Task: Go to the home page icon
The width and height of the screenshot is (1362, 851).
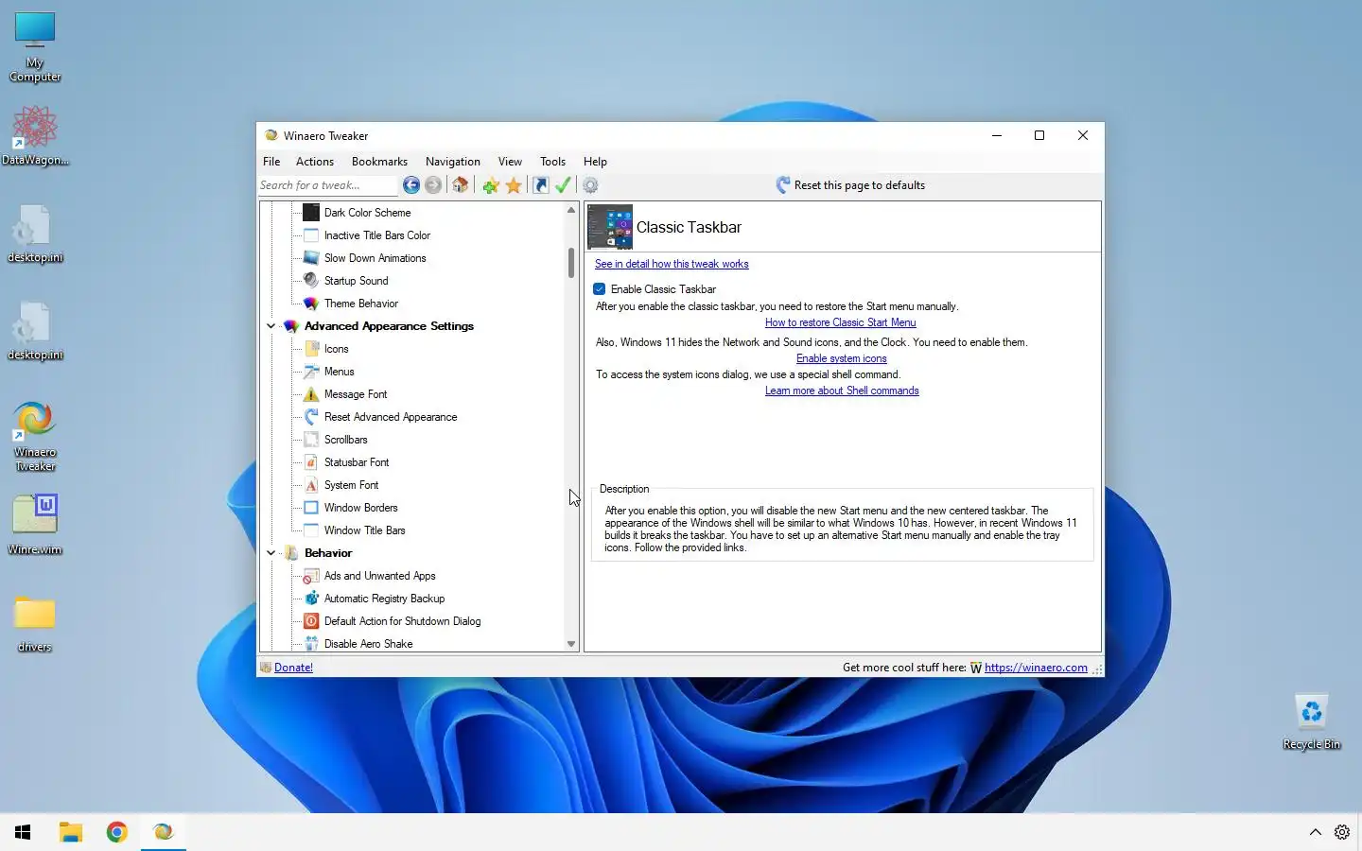Action: pyautogui.click(x=461, y=185)
